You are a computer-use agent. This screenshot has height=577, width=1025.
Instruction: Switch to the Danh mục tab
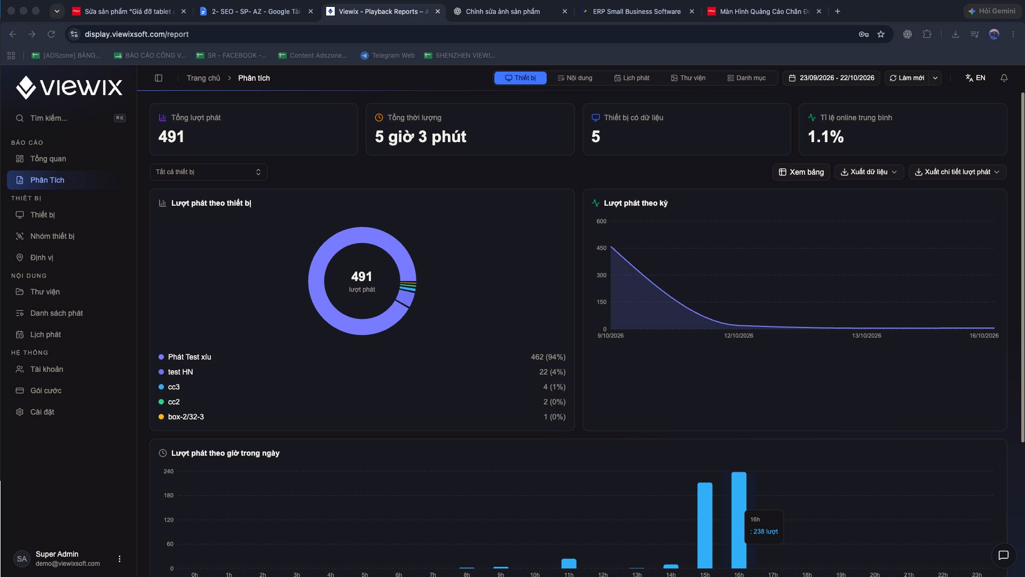pyautogui.click(x=746, y=78)
